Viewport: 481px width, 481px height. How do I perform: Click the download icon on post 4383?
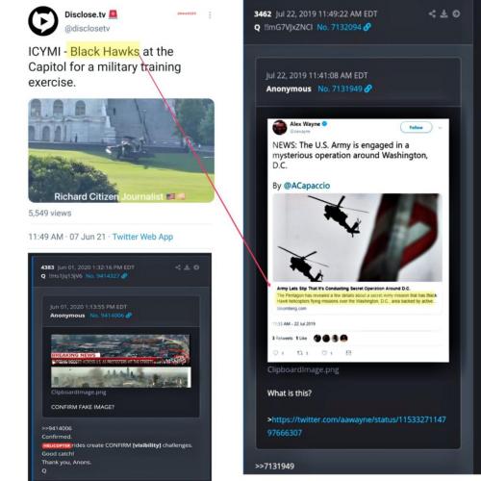[x=187, y=267]
